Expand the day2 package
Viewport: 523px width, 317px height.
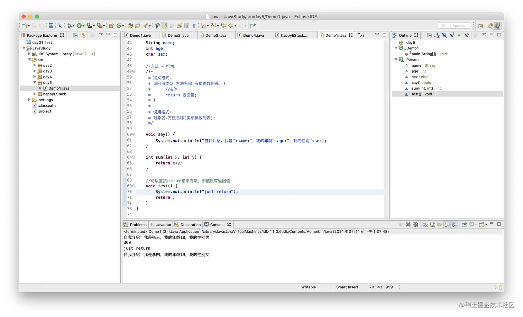click(35, 65)
